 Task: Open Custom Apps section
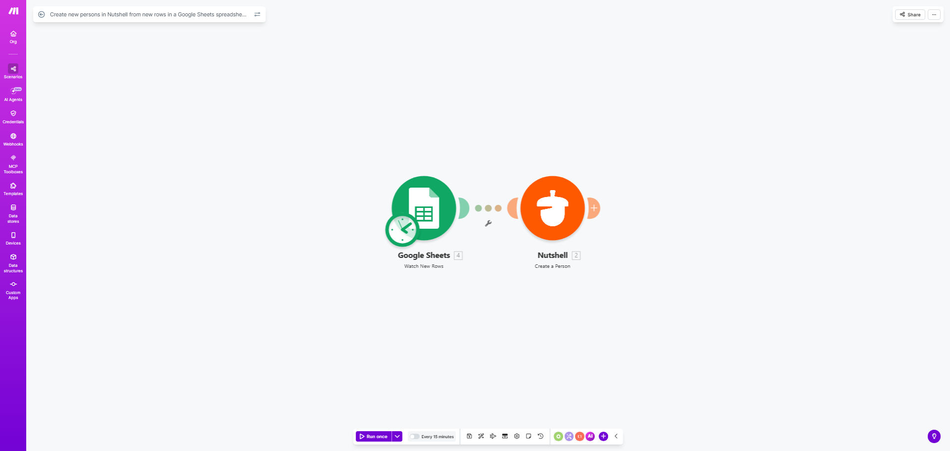pyautogui.click(x=13, y=291)
